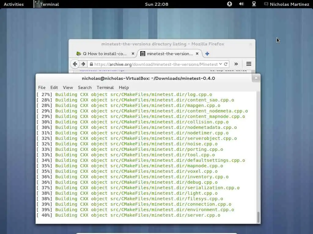Open the terminal Help menu
Viewport: 313px width, 234px height.
click(124, 87)
